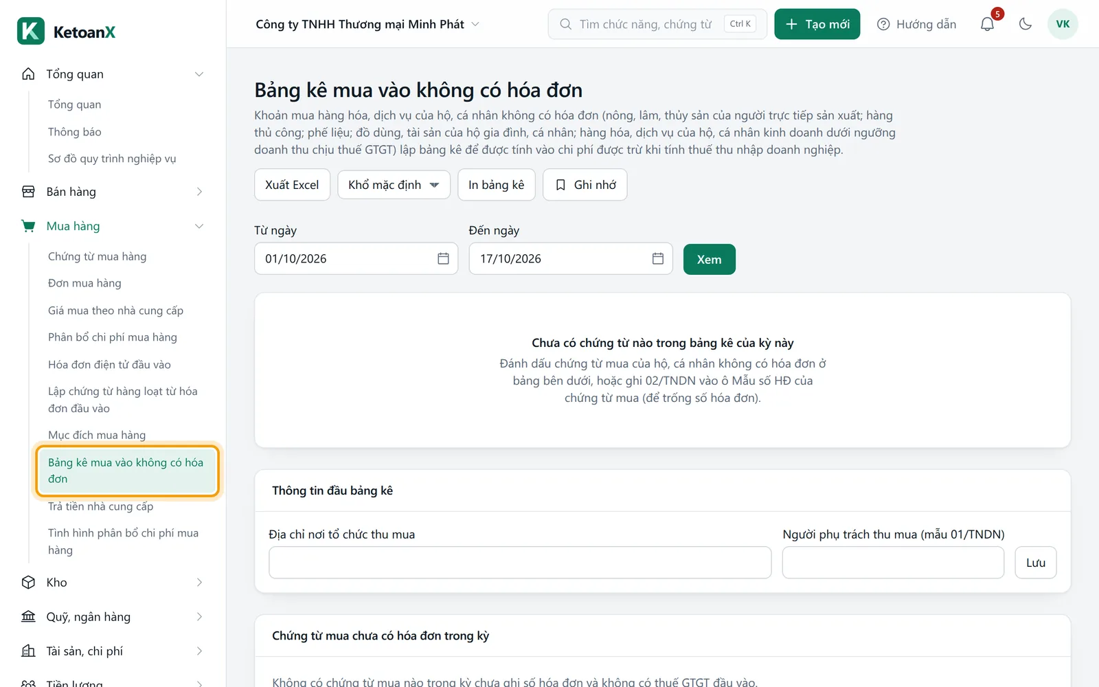This screenshot has width=1099, height=687.
Task: Open the notifications bell
Action: pyautogui.click(x=987, y=24)
